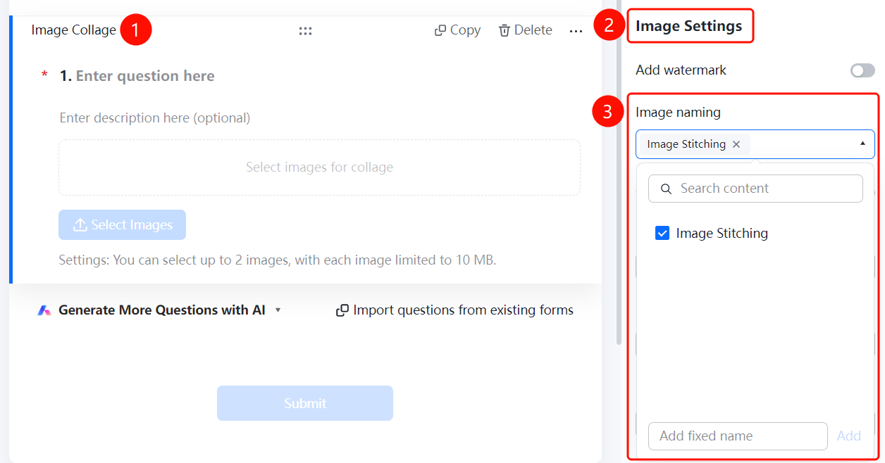Select Image Stitching option in list
Viewport: 885px width, 463px height.
coord(722,234)
